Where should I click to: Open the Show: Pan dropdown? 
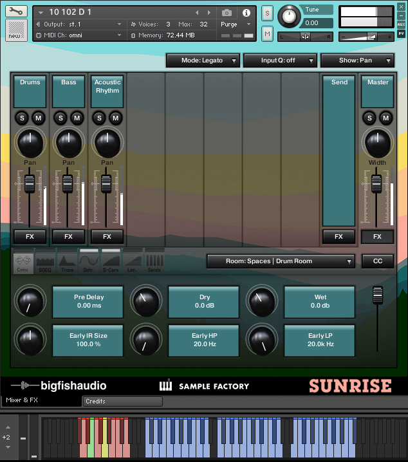[357, 60]
